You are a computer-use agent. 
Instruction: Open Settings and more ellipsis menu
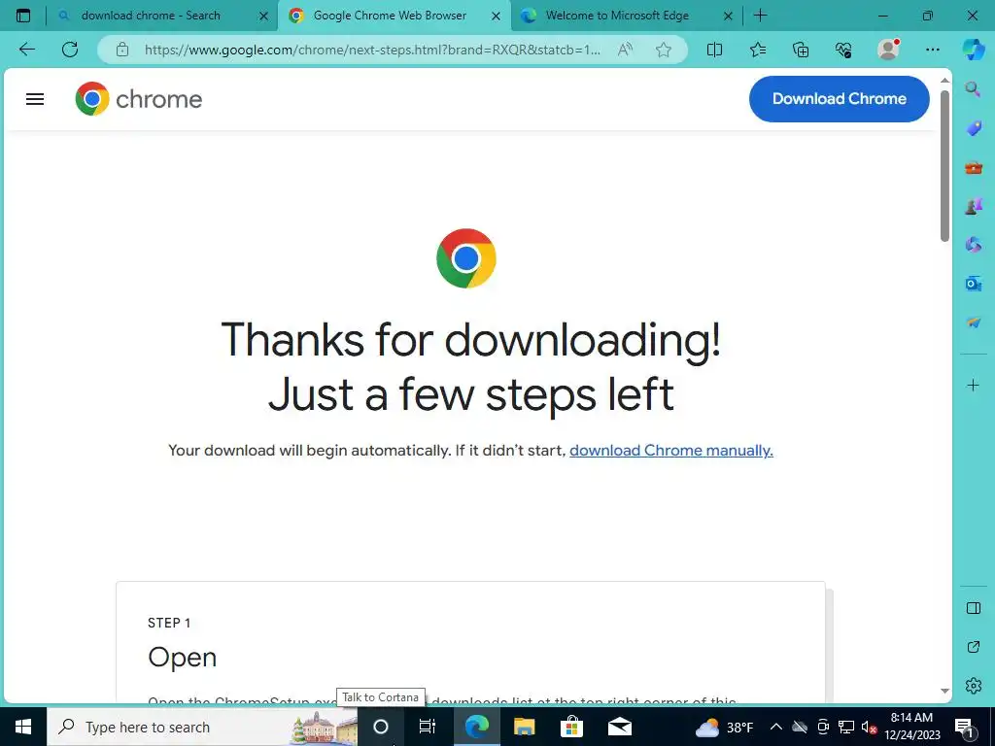click(932, 50)
